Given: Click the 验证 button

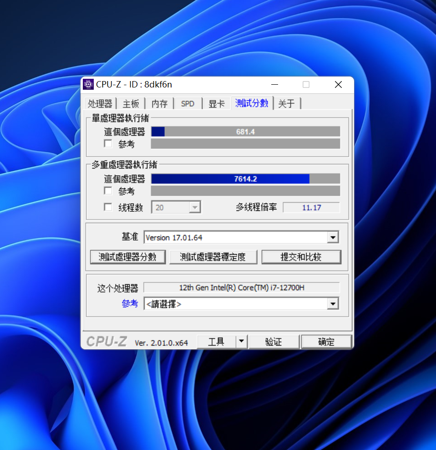Looking at the screenshot, I should point(274,342).
